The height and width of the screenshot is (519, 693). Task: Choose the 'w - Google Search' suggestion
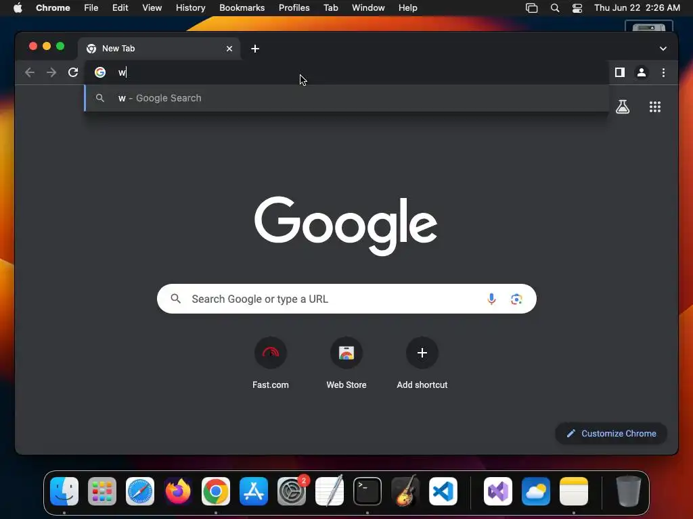tap(346, 98)
